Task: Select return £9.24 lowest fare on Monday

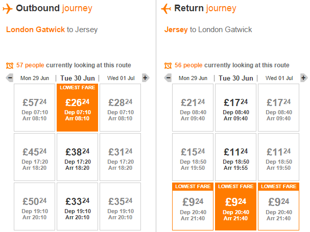Action: [x=193, y=207]
